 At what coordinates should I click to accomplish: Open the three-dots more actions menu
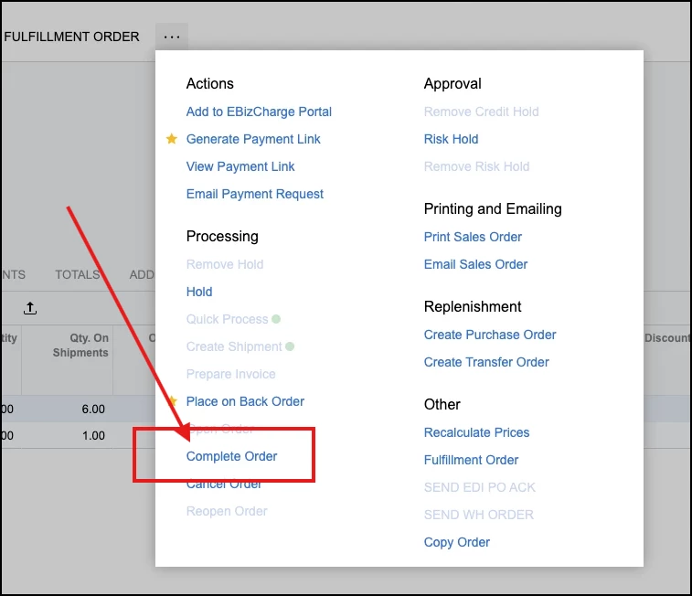pyautogui.click(x=172, y=37)
